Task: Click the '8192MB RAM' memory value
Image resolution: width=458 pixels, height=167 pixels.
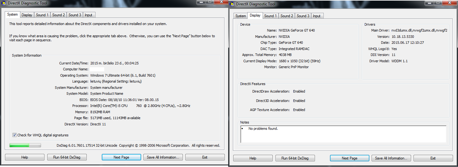Action: click(100, 112)
